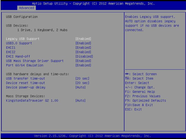The image size is (186, 139).
Task: Select KingstonDataTraveler G2 1.00 device entry
Action: pos(32,100)
